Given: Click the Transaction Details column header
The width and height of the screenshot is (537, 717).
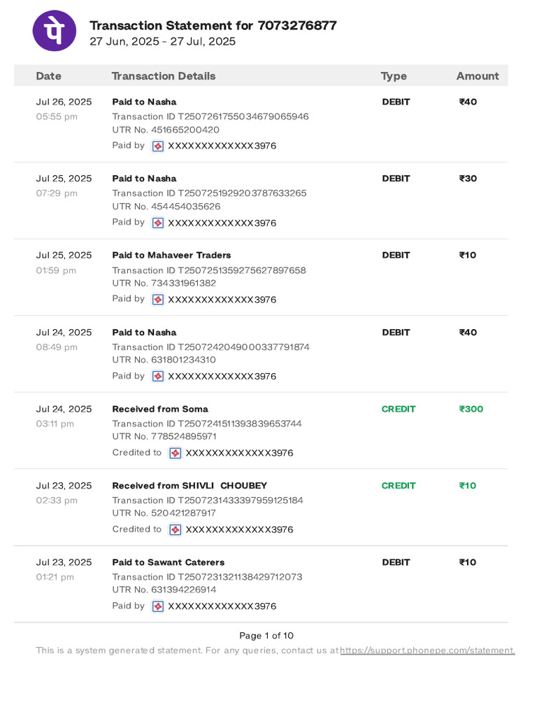Looking at the screenshot, I should coord(164,76).
